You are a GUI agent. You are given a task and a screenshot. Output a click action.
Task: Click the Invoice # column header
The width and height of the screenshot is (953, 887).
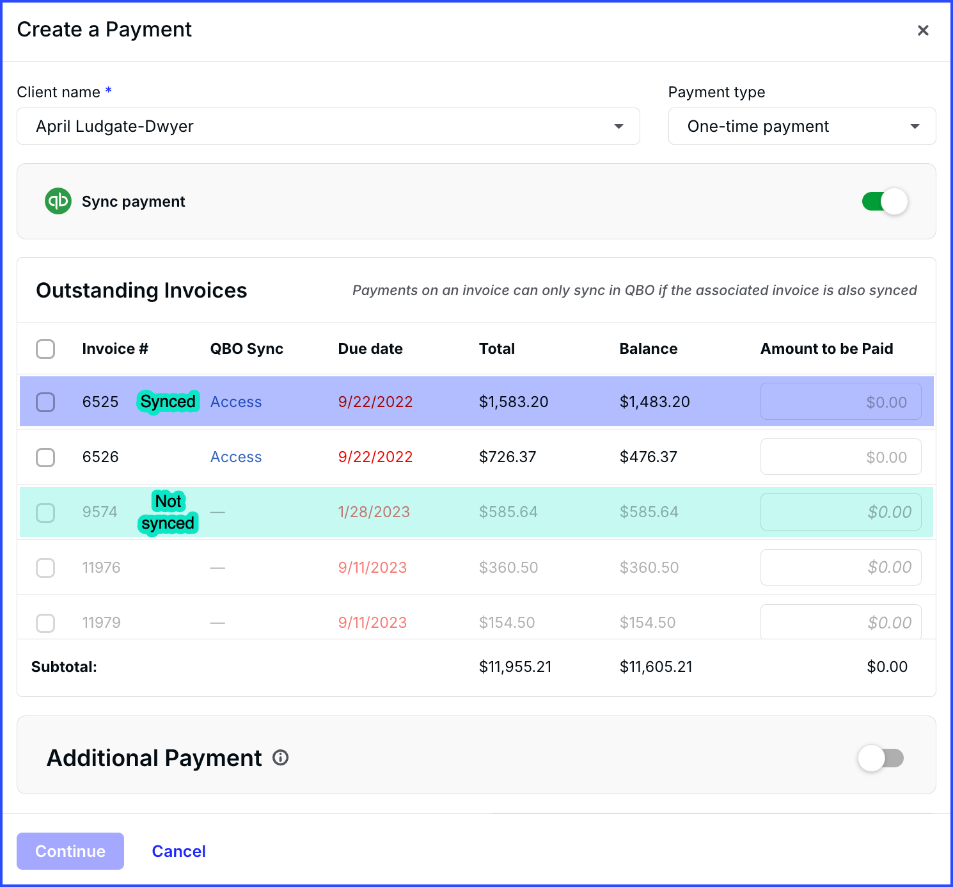click(115, 349)
